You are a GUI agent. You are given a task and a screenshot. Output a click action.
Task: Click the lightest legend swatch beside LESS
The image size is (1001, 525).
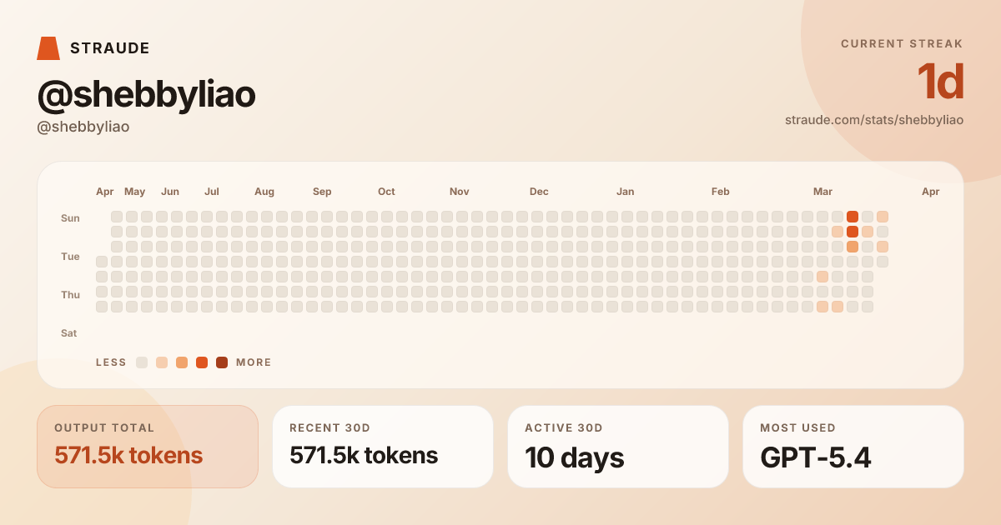point(142,362)
